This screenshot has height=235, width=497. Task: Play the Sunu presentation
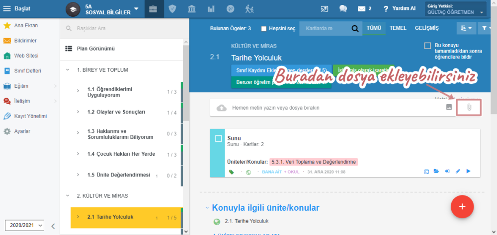pos(469,172)
